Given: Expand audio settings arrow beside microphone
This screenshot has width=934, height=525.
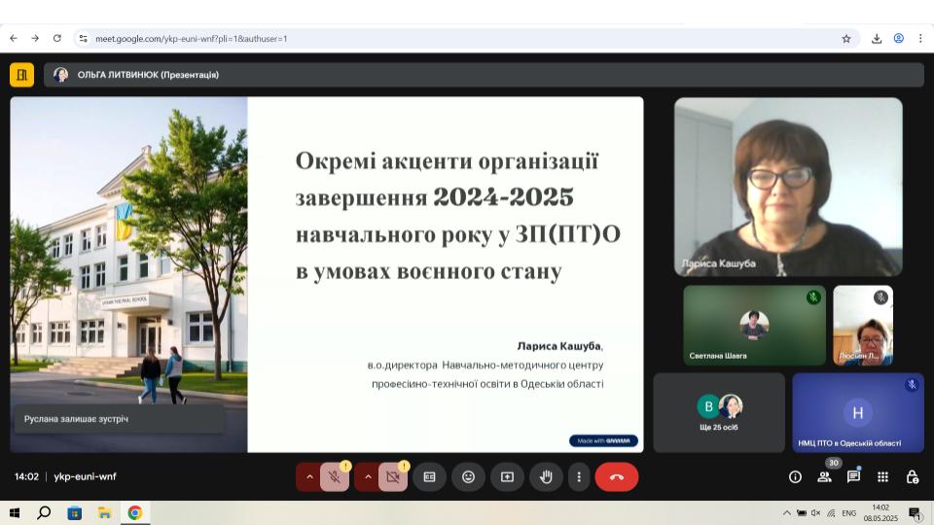Looking at the screenshot, I should click(x=309, y=476).
